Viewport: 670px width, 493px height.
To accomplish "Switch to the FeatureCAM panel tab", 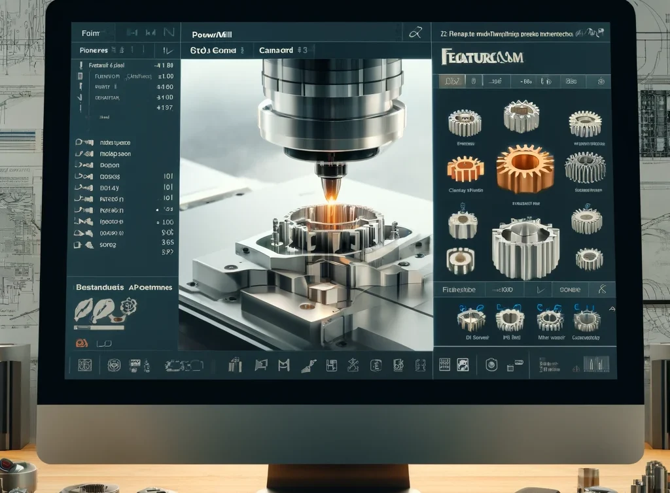I will (x=480, y=58).
